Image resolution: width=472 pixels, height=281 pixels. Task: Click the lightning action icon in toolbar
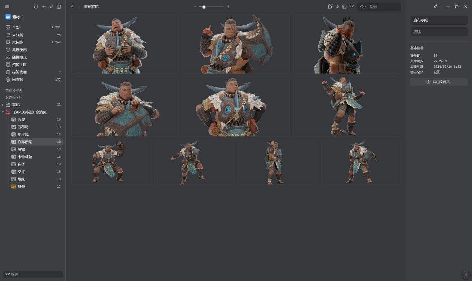tap(337, 7)
